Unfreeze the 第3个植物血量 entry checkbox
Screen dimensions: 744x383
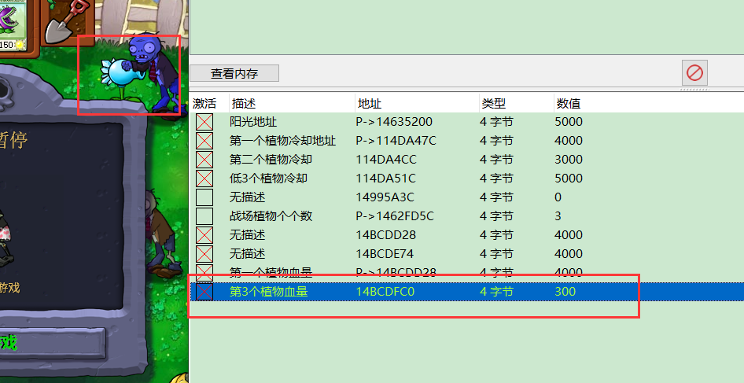pyautogui.click(x=204, y=292)
